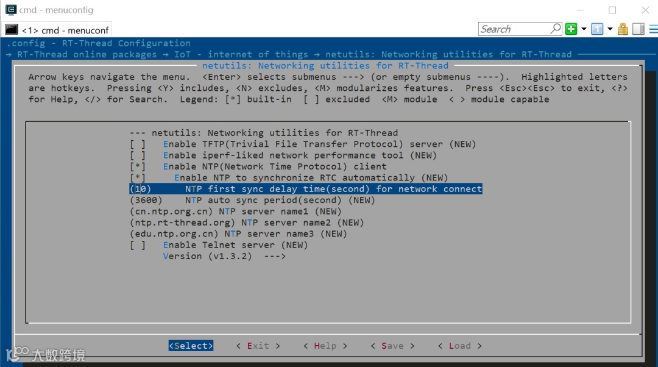Select the NTP auto sync period (3600) row
The image size is (658, 367).
pos(252,201)
